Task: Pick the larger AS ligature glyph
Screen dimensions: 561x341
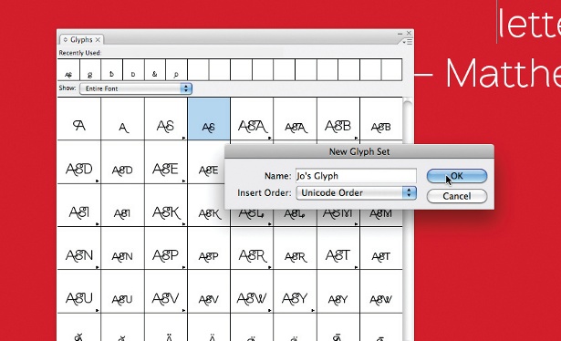Action: pos(166,119)
